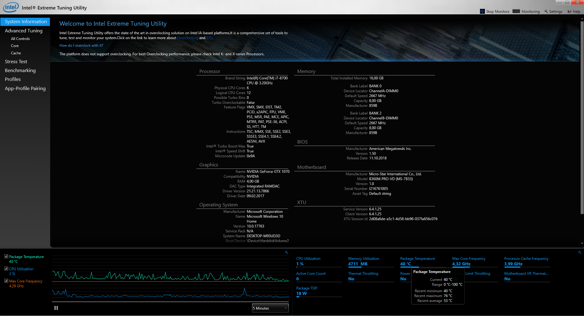This screenshot has width=584, height=316.
Task: Click the 'DESKTOP-M93UD3D' system name
Action: pyautogui.click(x=263, y=236)
